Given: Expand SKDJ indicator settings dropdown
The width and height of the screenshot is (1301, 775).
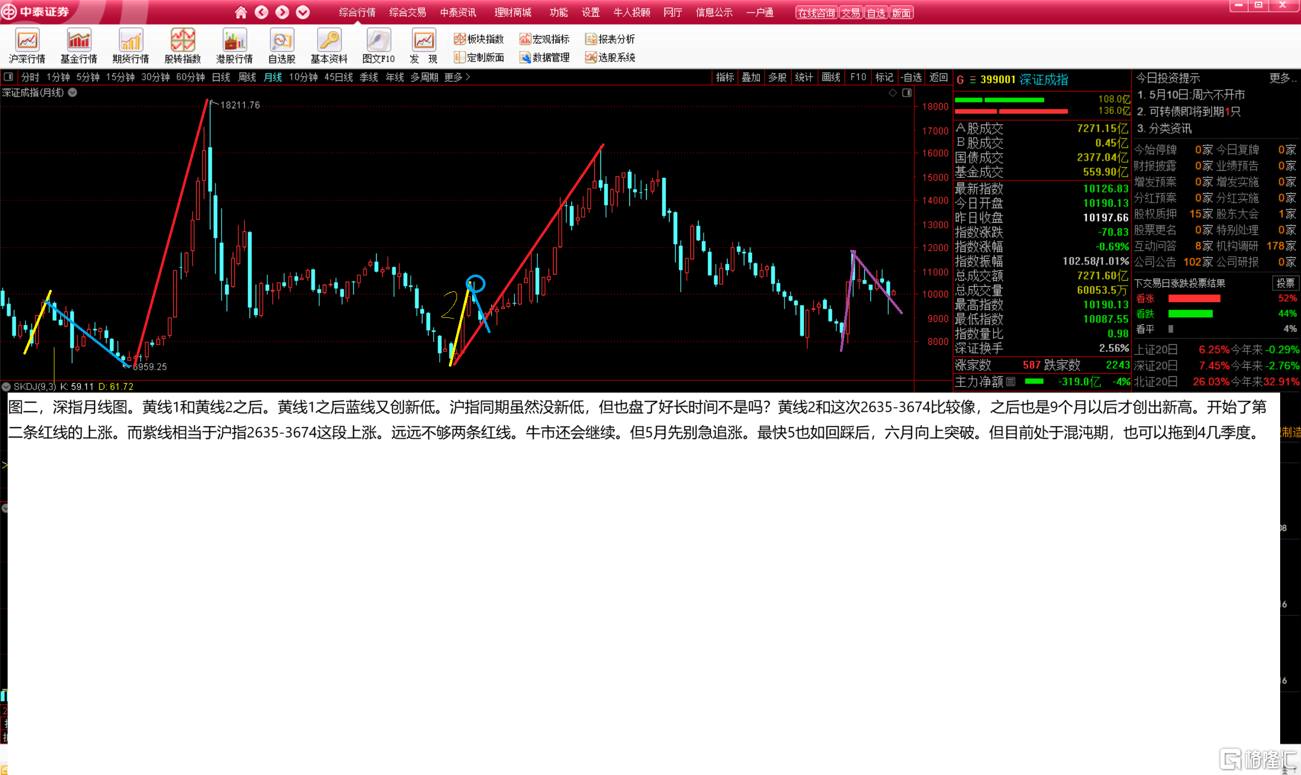Looking at the screenshot, I should [6, 386].
